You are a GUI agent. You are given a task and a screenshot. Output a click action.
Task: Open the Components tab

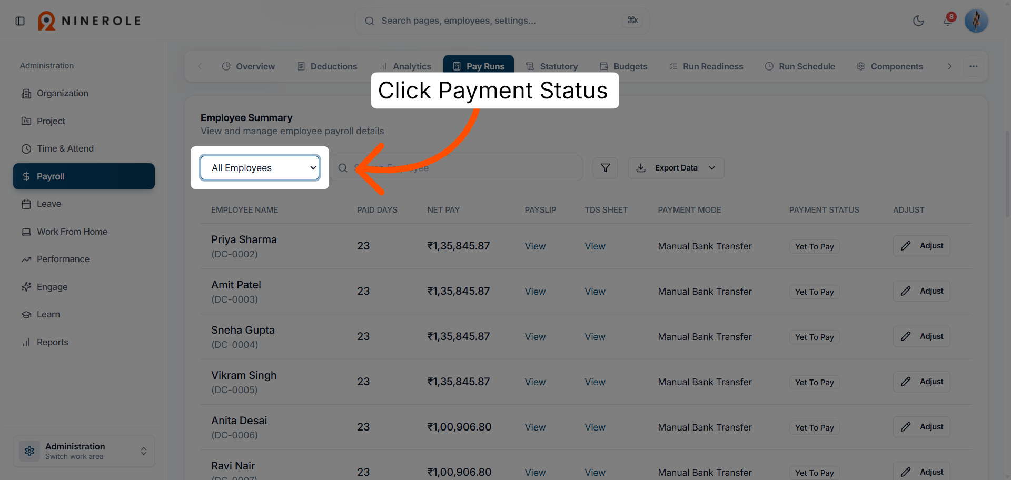pyautogui.click(x=890, y=66)
